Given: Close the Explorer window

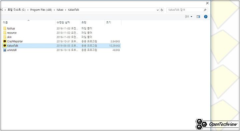Looking at the screenshot, I should tap(207, 3).
